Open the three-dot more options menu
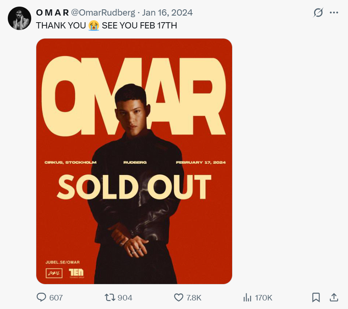Viewport: 348px width, 309px height. click(x=334, y=12)
